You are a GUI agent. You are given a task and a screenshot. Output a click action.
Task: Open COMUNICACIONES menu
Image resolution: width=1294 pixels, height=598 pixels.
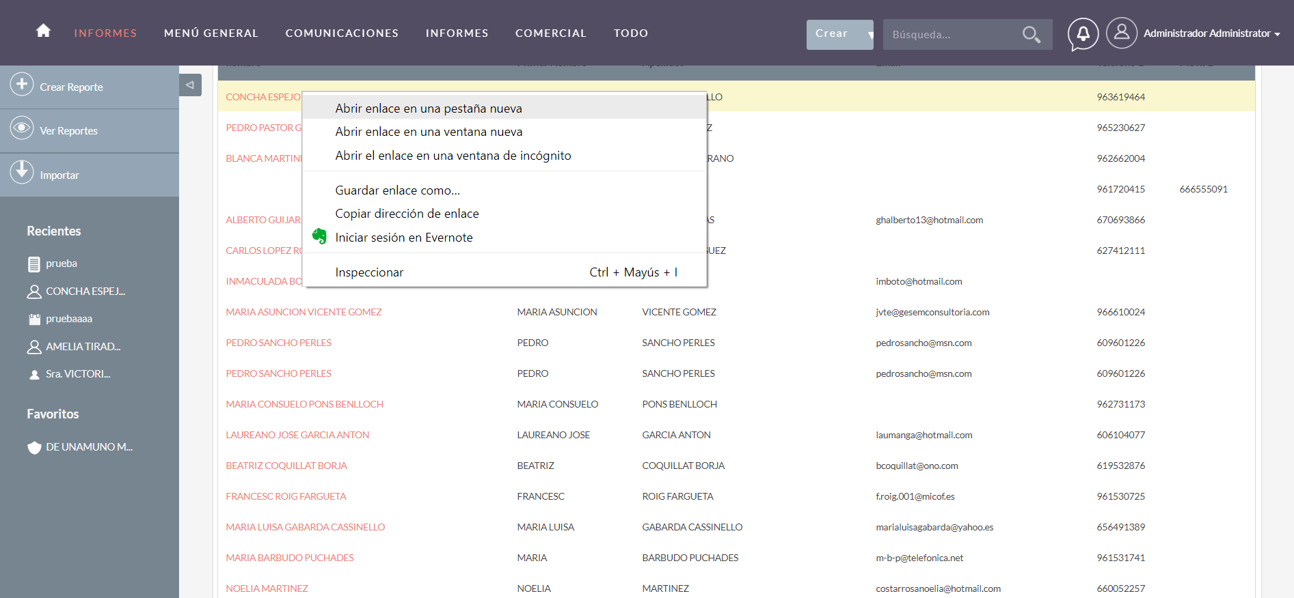(342, 33)
